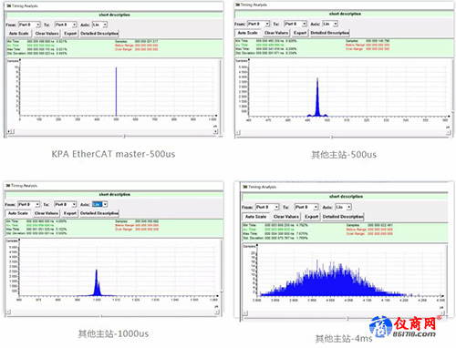Screen dimensions: 456x348
Task: Click the scroll-right arrow in the 其他主站-1000us chart
Action: pyautogui.click(x=216, y=312)
